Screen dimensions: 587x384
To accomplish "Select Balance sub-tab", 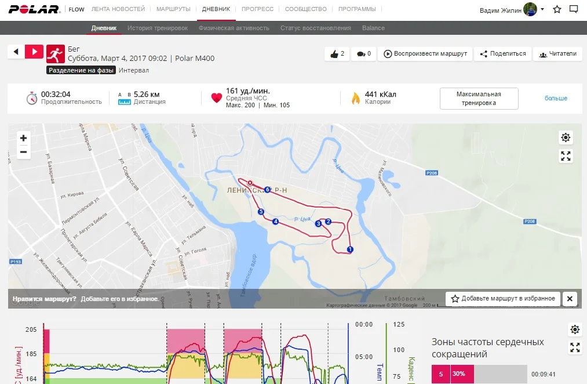I will (x=373, y=28).
